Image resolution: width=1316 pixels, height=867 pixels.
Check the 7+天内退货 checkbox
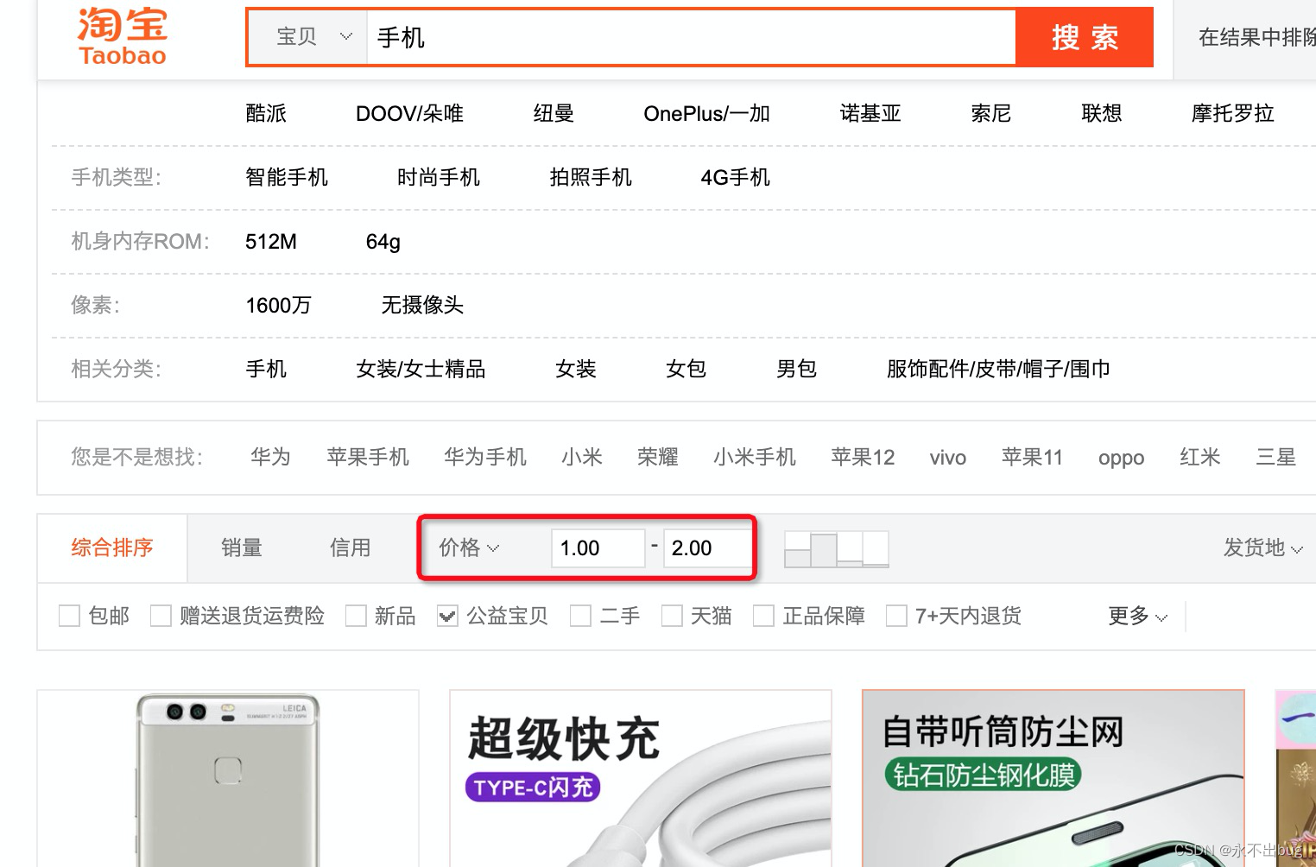pyautogui.click(x=896, y=616)
